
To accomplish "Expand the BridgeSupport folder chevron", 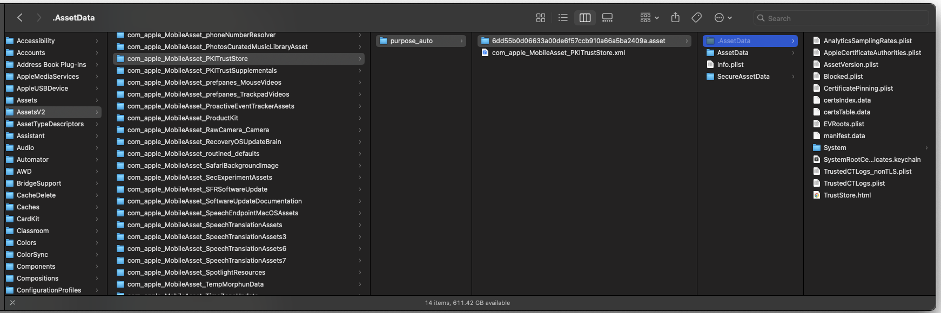I will pyautogui.click(x=97, y=183).
